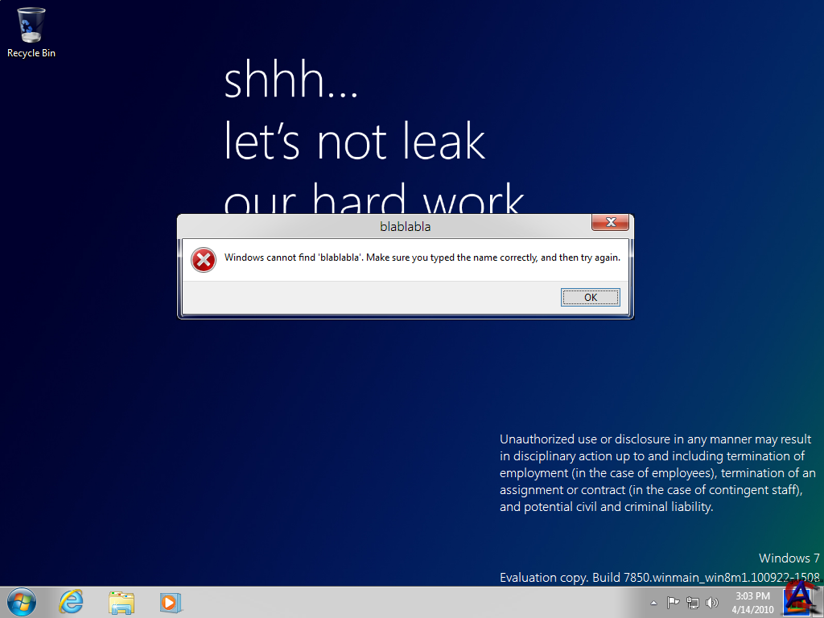Launch Windows Media Player from taskbar
The width and height of the screenshot is (824, 618).
171,602
